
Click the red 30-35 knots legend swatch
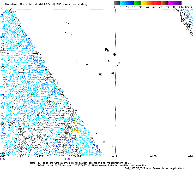click(x=158, y=3)
